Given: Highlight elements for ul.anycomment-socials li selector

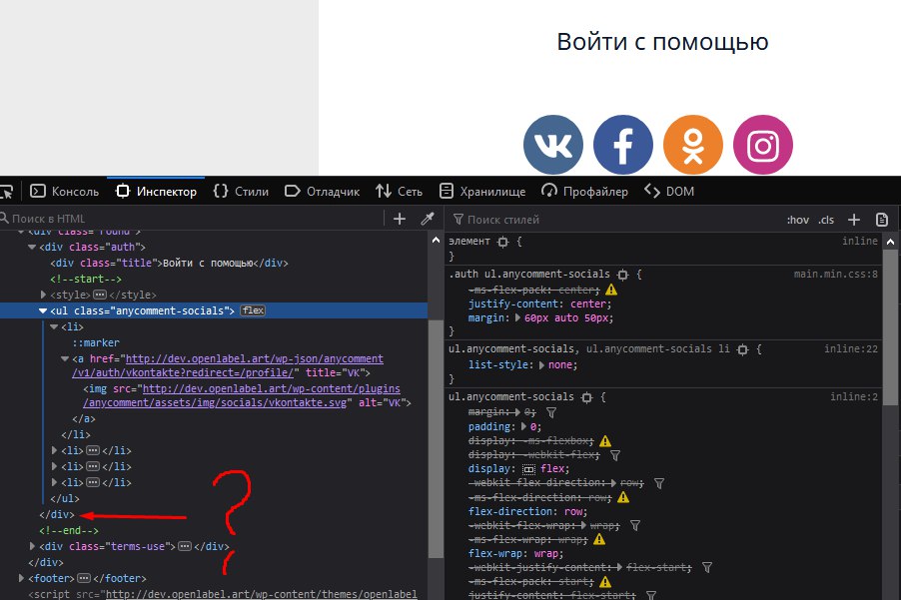Looking at the screenshot, I should tap(742, 349).
